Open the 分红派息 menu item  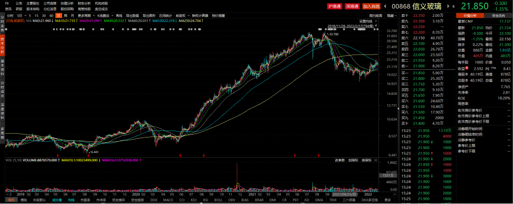pyautogui.click(x=50, y=9)
